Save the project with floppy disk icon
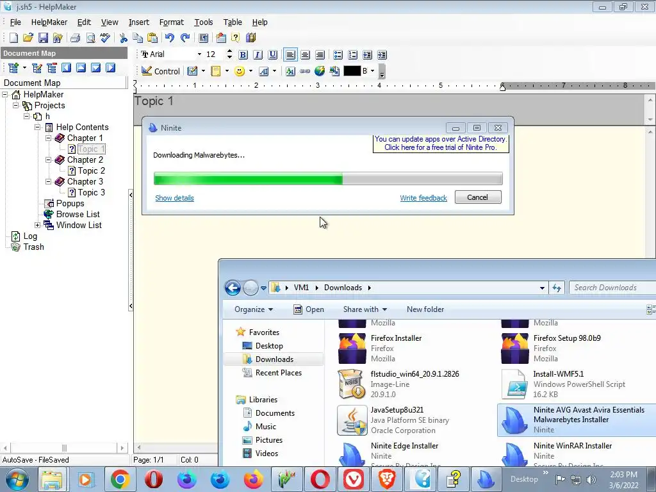 [43, 38]
